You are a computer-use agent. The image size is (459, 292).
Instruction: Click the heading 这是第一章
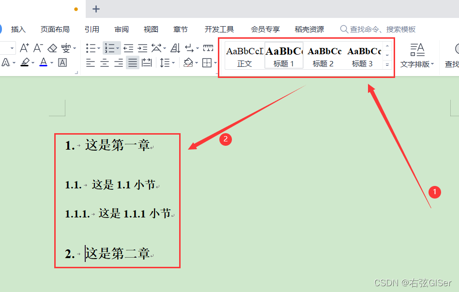118,146
